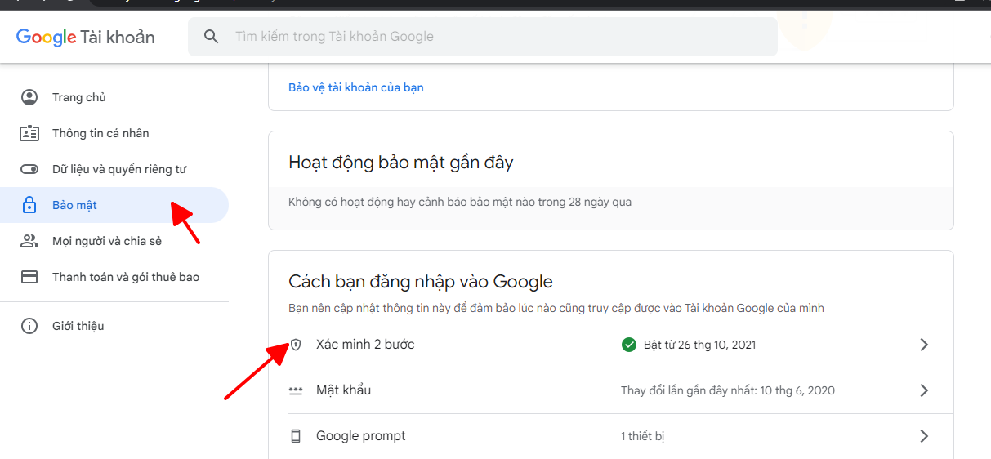Click the green check next to Bật từ 26 thg 10
This screenshot has width=991, height=459.
pos(628,345)
